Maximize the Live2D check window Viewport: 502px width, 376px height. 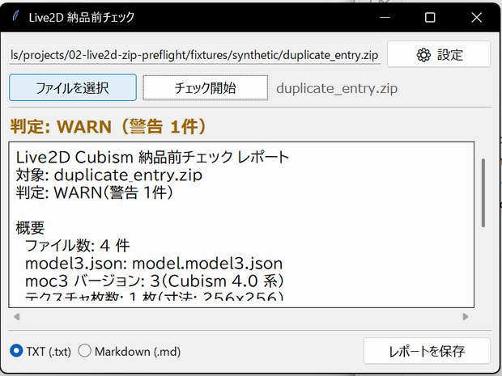coord(430,17)
